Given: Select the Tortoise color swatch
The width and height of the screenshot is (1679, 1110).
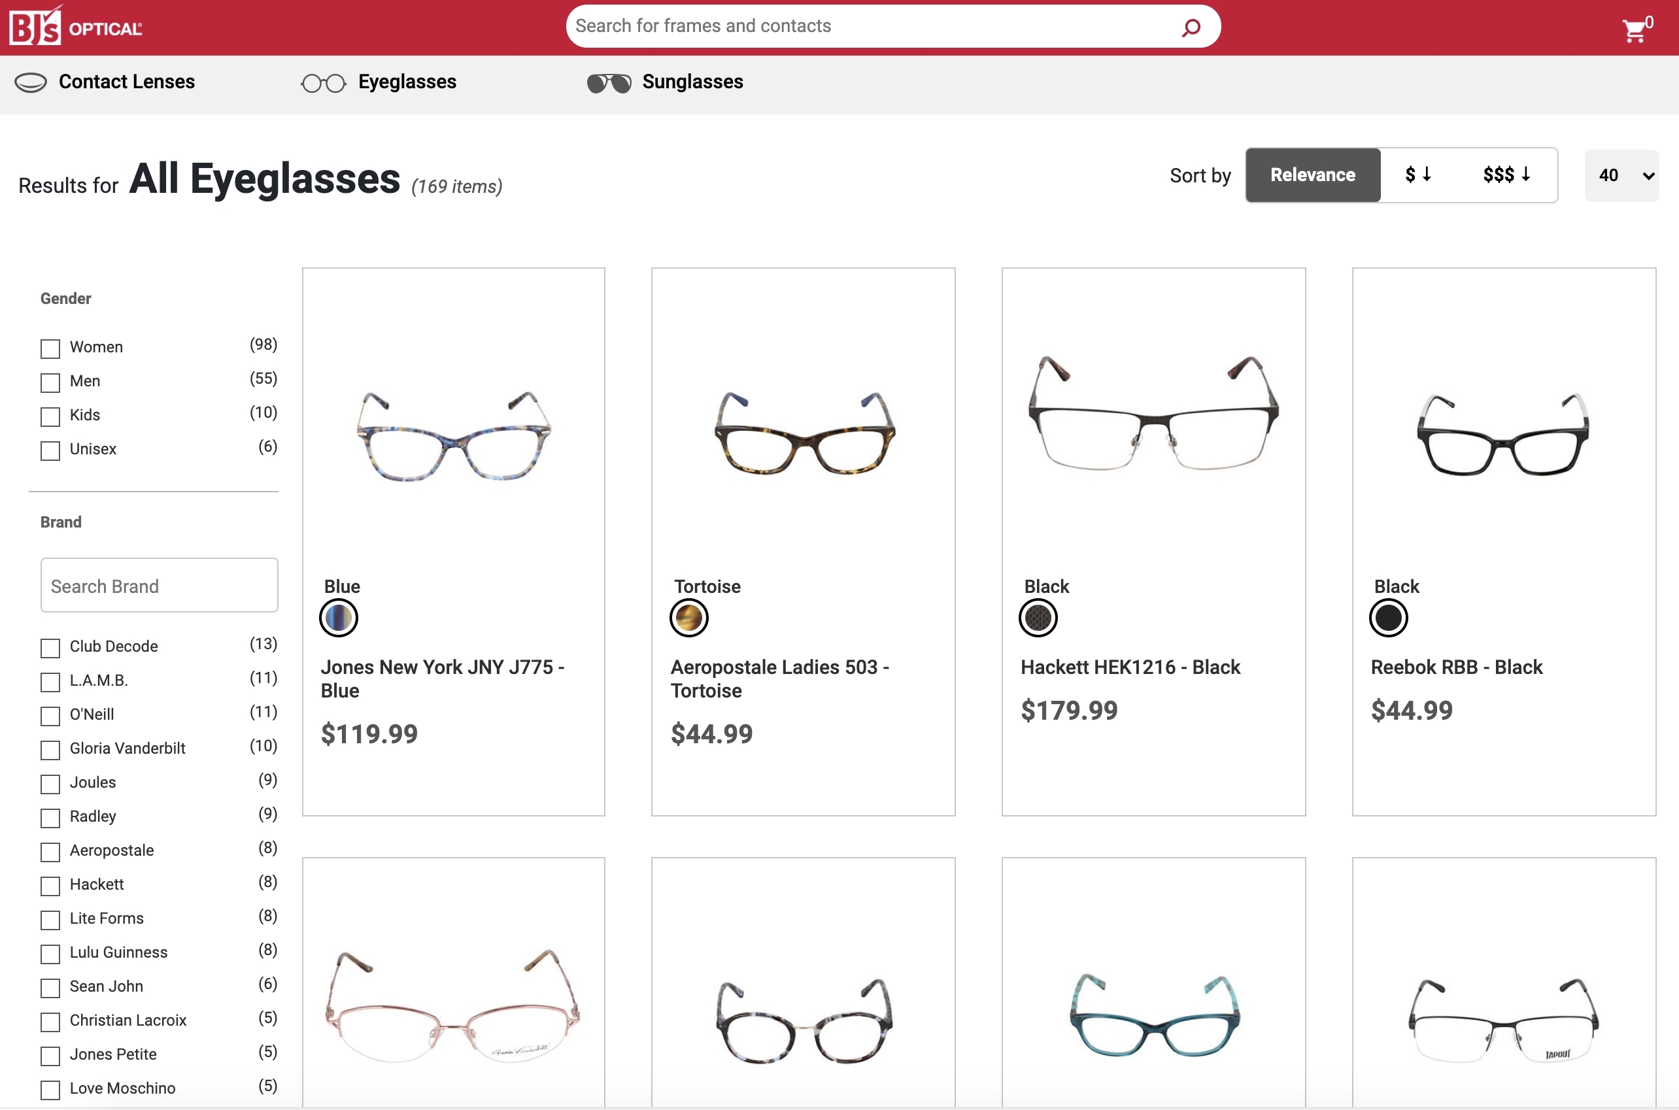Looking at the screenshot, I should 688,618.
